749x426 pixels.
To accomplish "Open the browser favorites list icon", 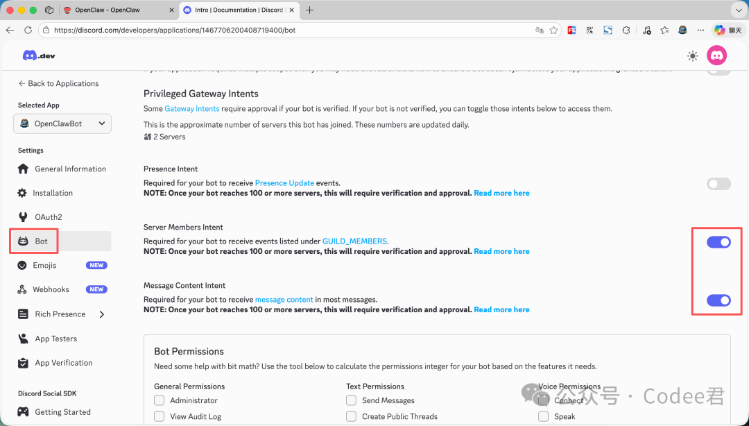I will coord(664,30).
